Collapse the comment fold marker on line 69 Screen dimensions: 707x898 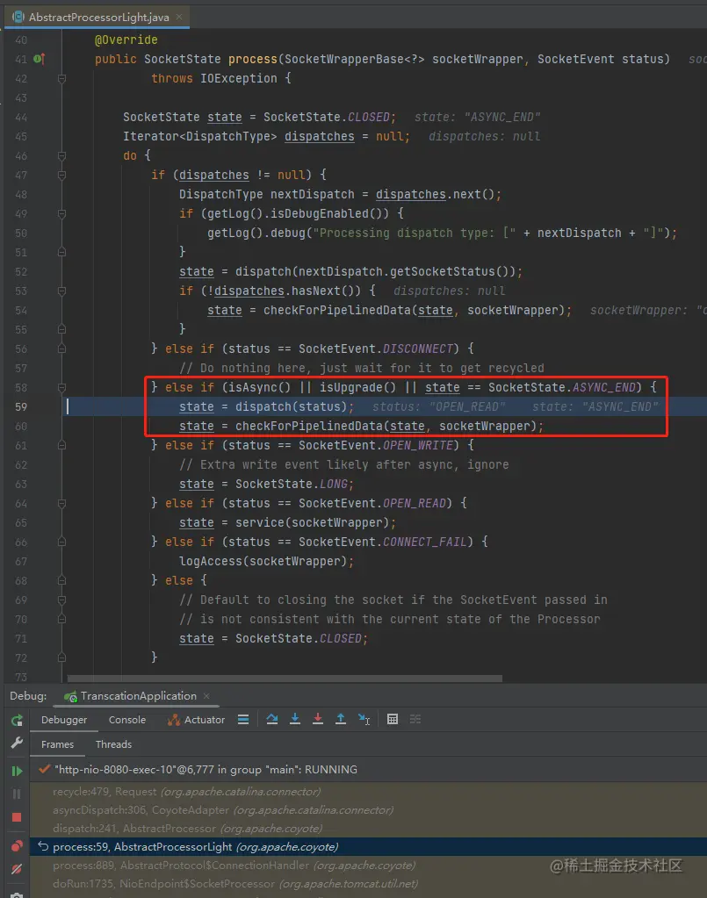pos(61,600)
